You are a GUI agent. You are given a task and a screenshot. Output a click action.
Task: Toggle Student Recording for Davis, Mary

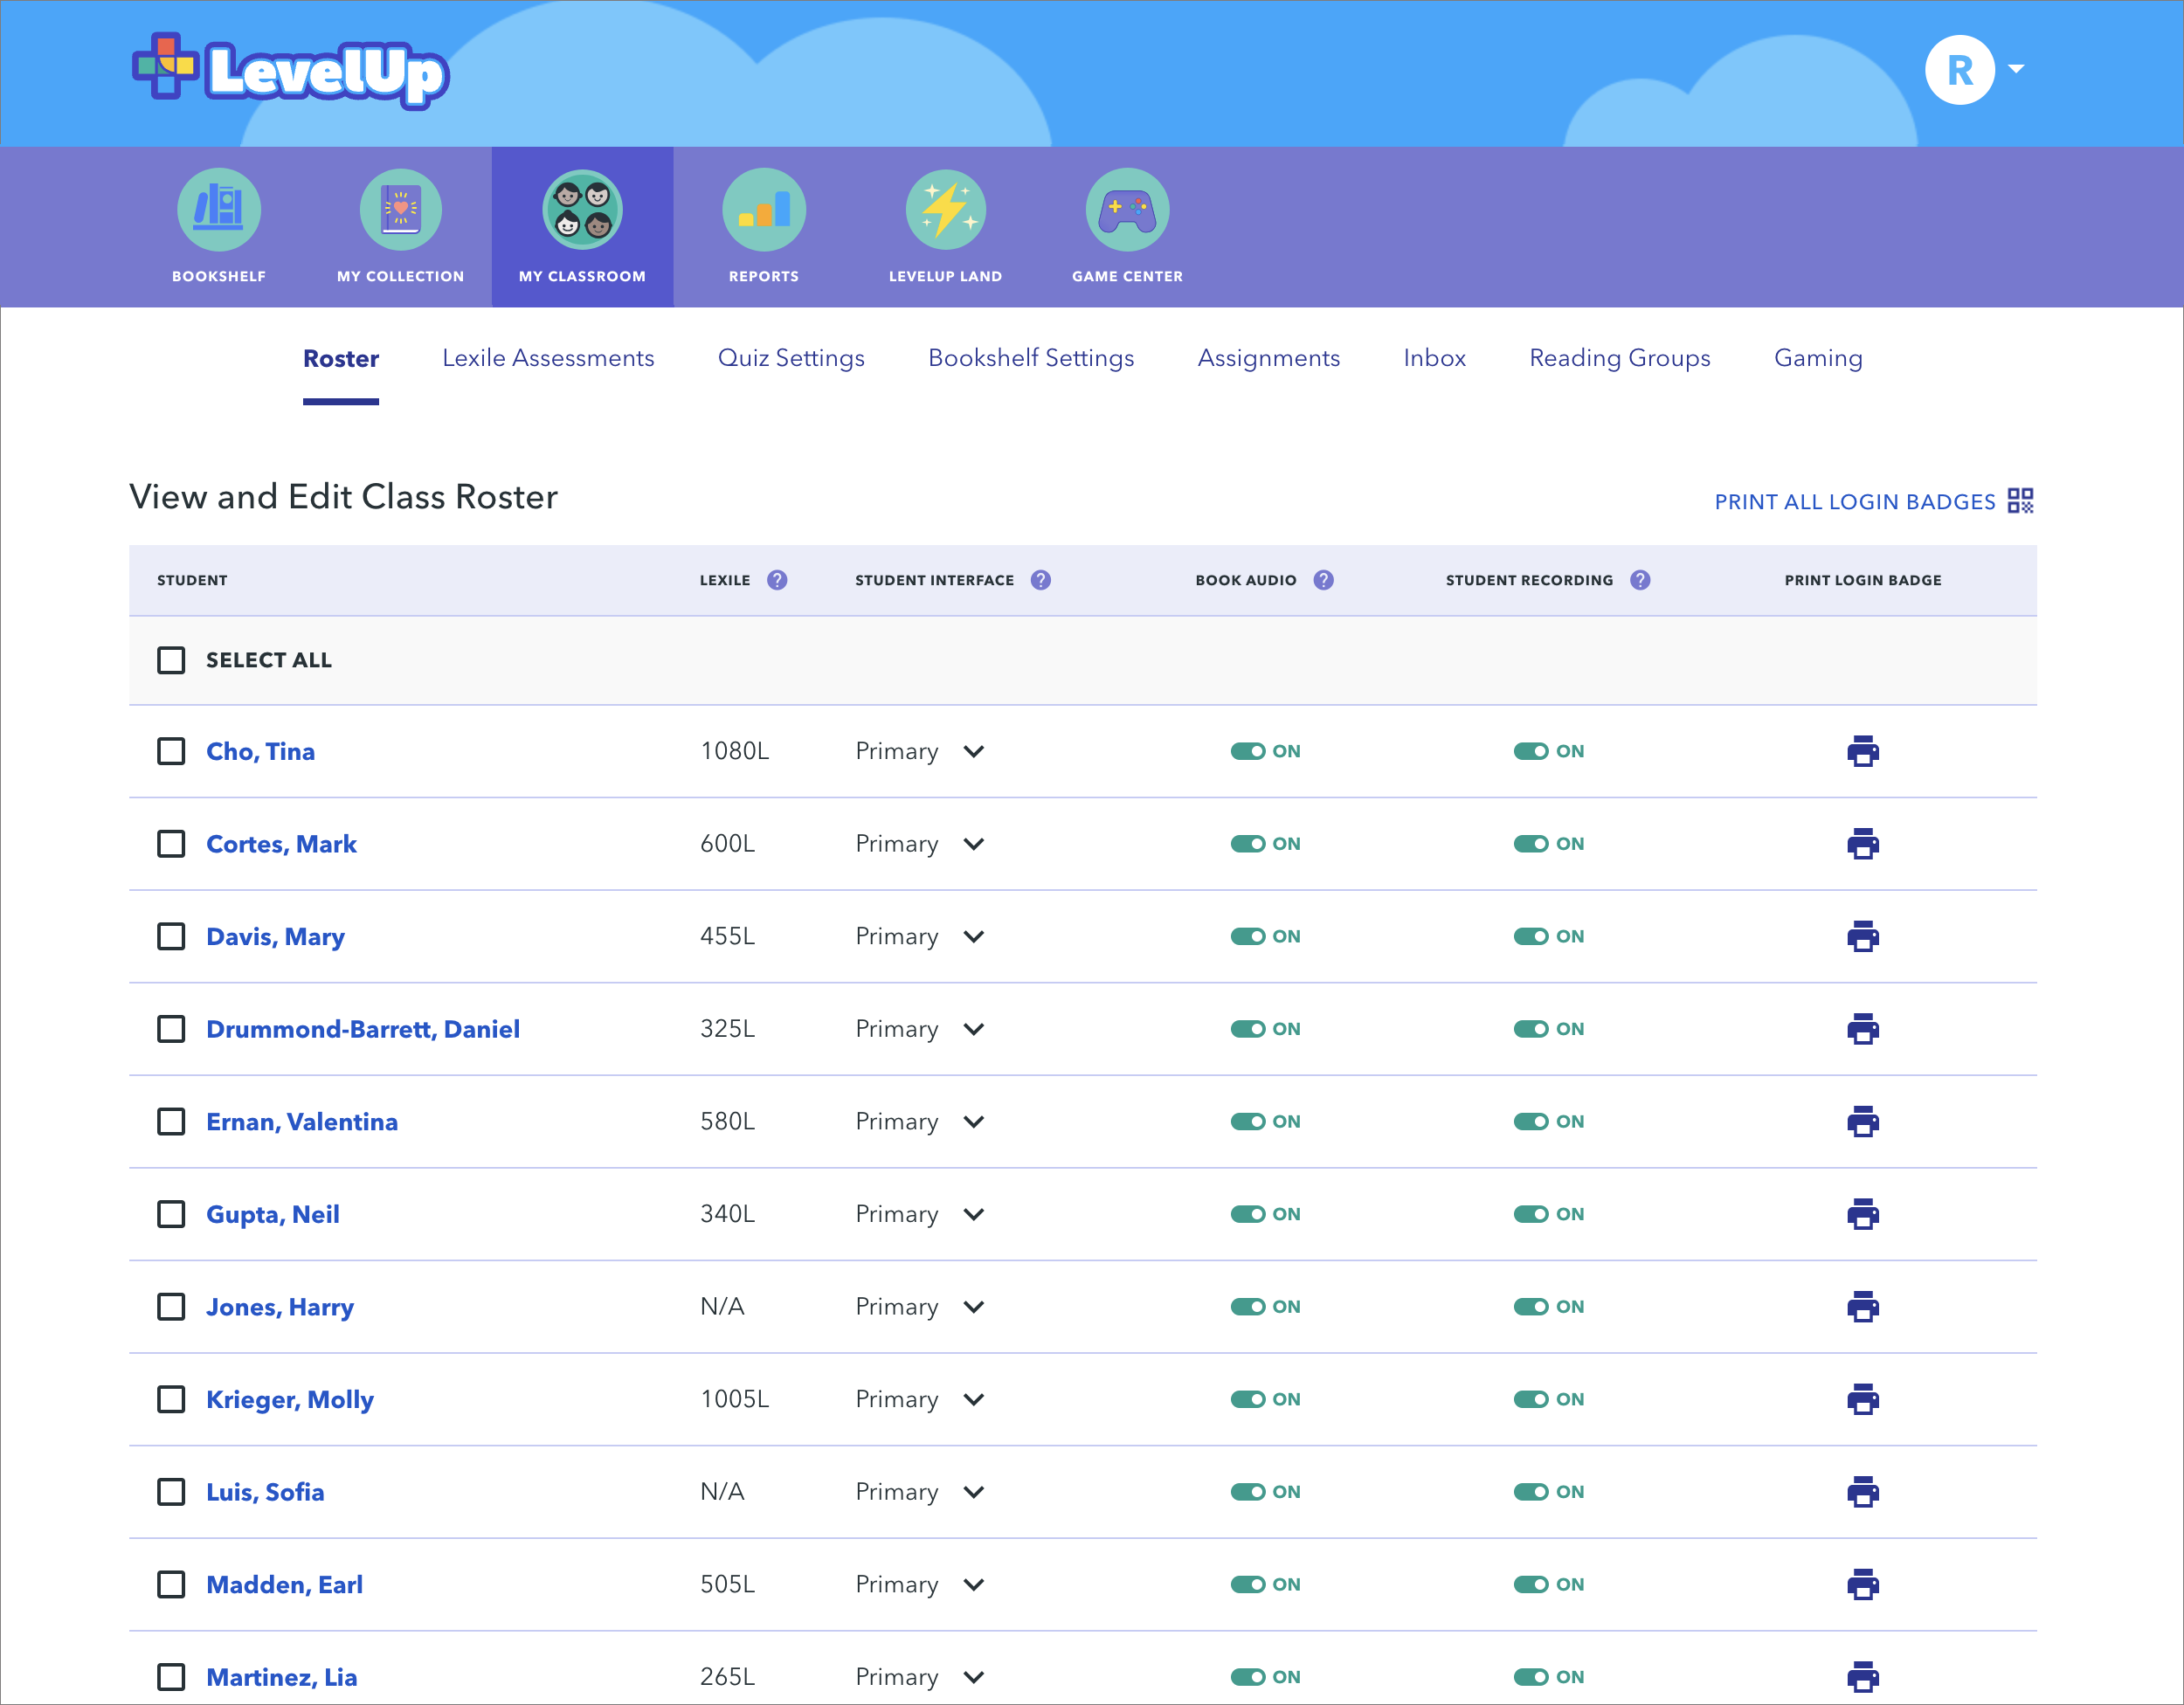1531,937
